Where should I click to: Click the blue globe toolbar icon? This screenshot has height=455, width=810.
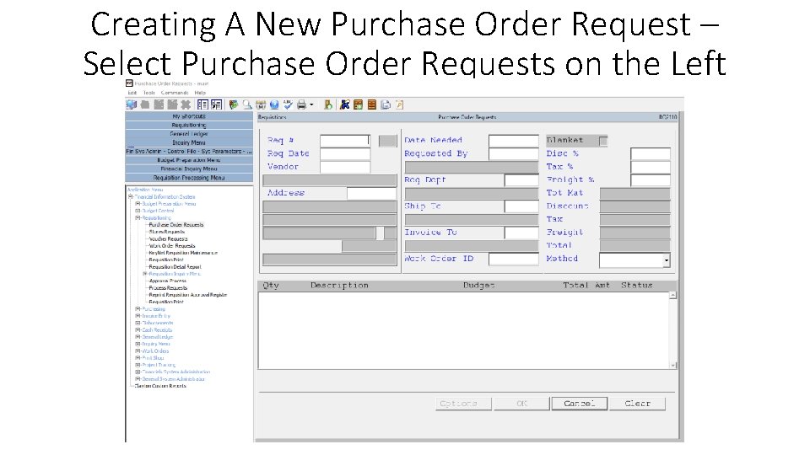point(274,104)
